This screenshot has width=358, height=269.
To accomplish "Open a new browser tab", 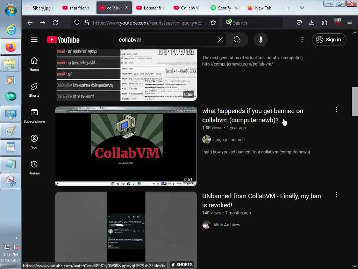I will [288, 8].
